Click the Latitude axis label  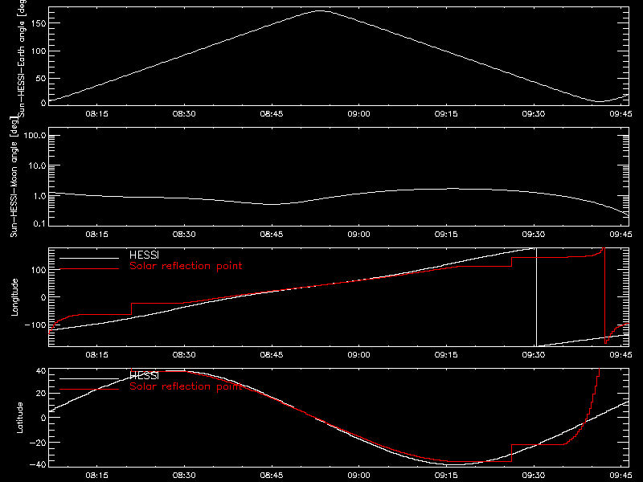(19, 418)
